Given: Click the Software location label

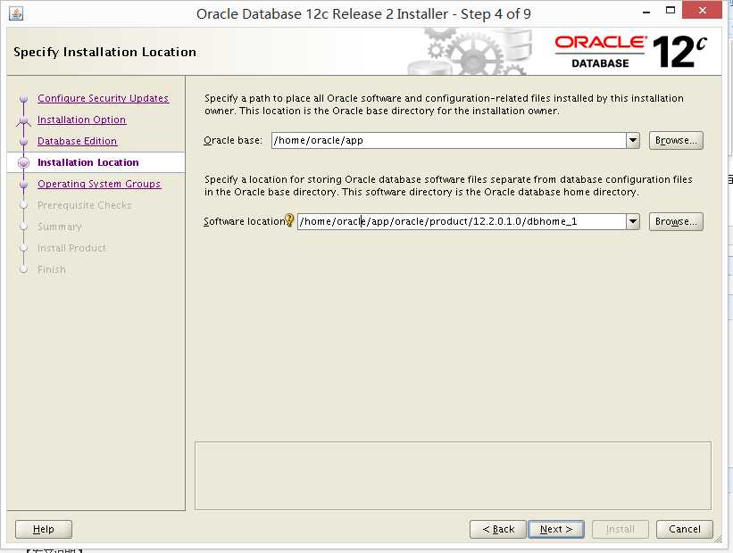Looking at the screenshot, I should (245, 221).
